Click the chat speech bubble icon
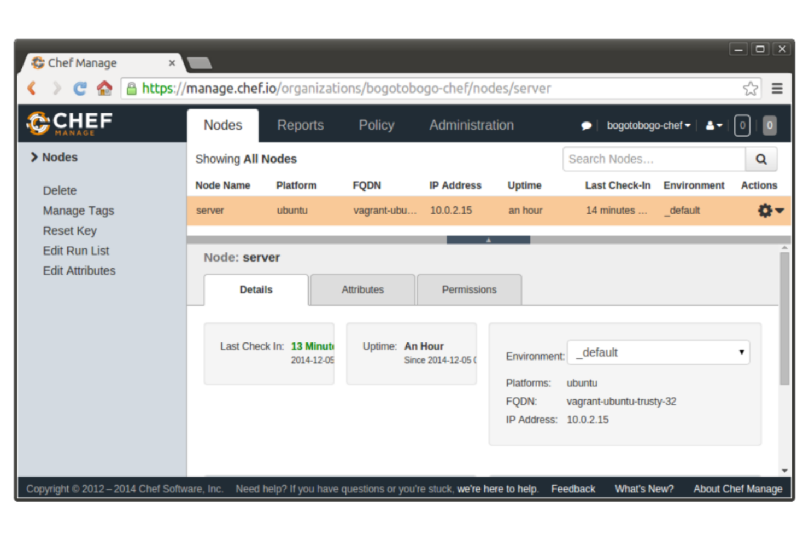The image size is (809, 540). tap(586, 125)
